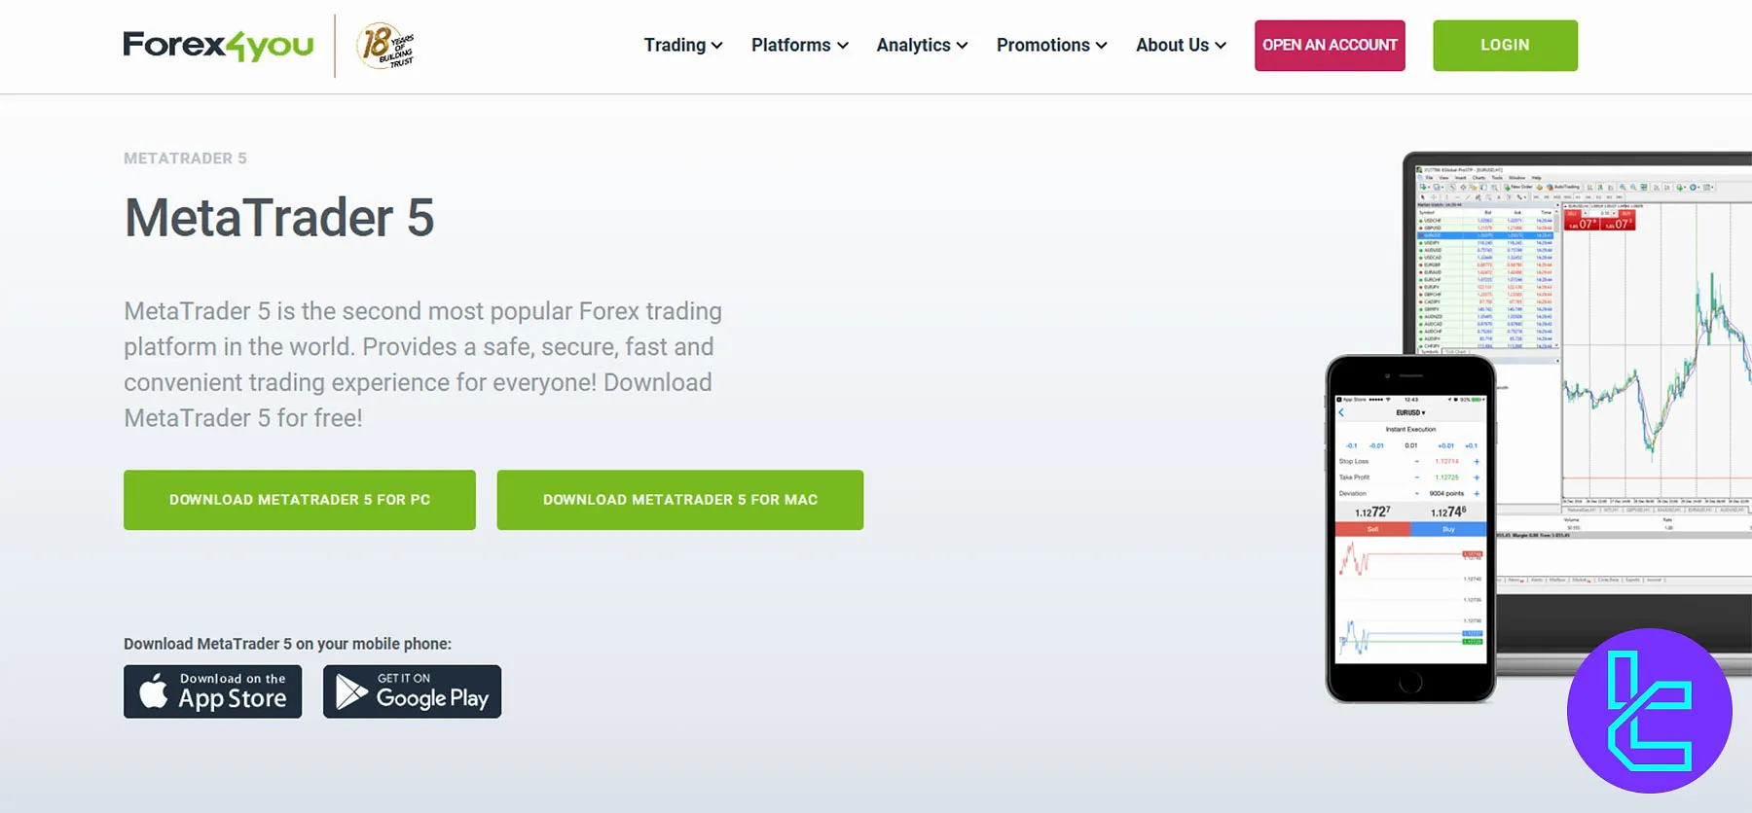
Task: Expand the Trading chevron arrow
Action: pyautogui.click(x=716, y=46)
